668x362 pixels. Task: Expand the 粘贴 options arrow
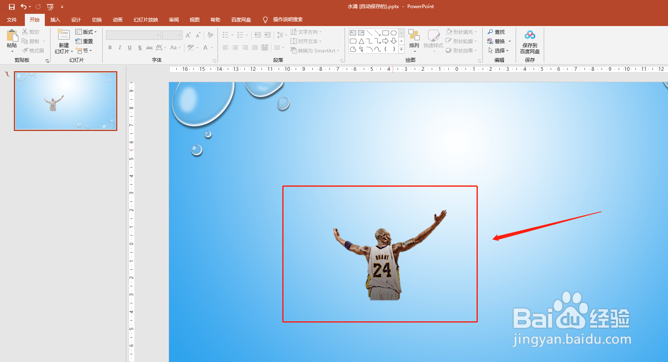tap(12, 52)
